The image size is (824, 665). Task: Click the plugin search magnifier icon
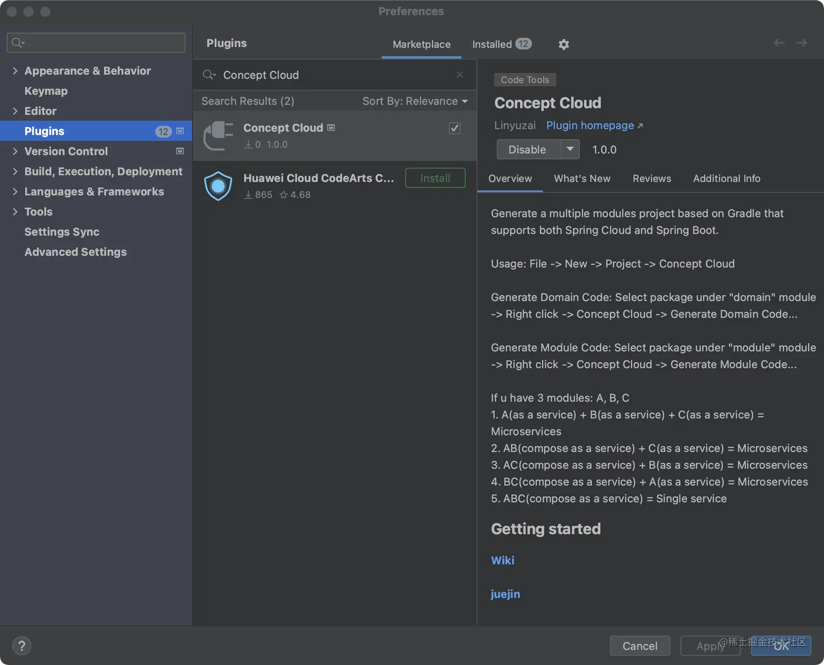click(209, 75)
